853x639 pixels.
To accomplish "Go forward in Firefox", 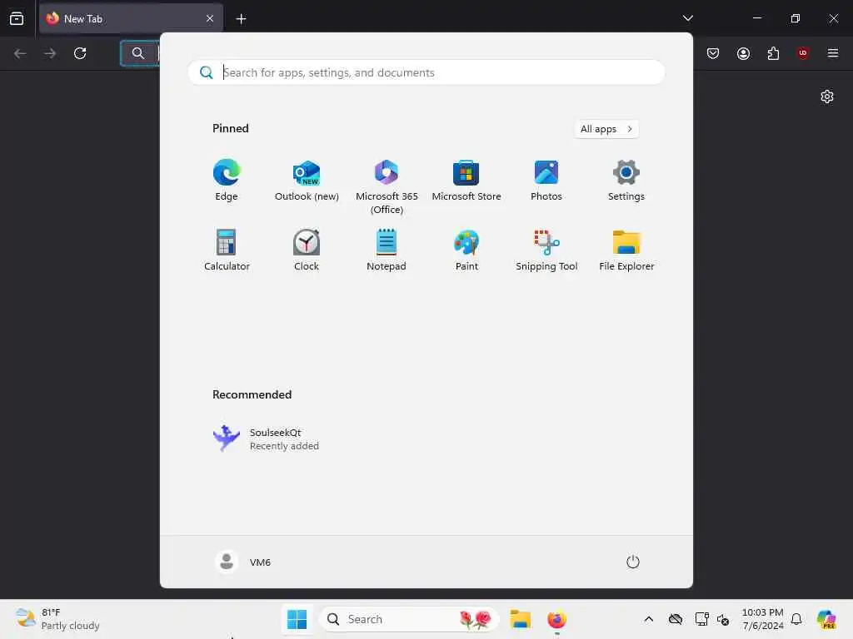I will tap(50, 53).
